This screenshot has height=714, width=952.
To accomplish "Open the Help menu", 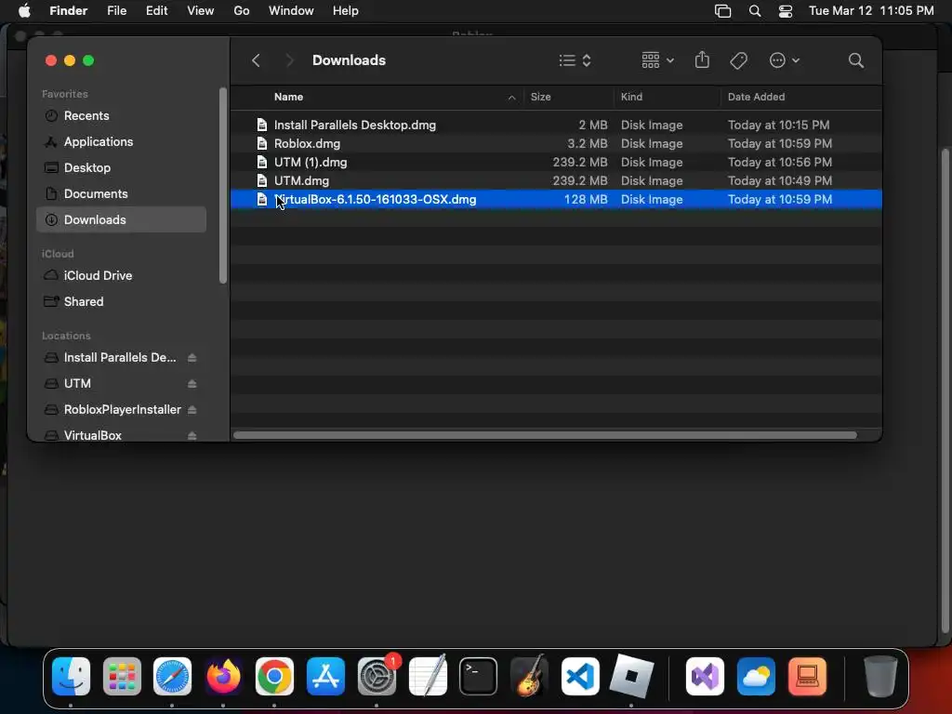I will point(346,11).
